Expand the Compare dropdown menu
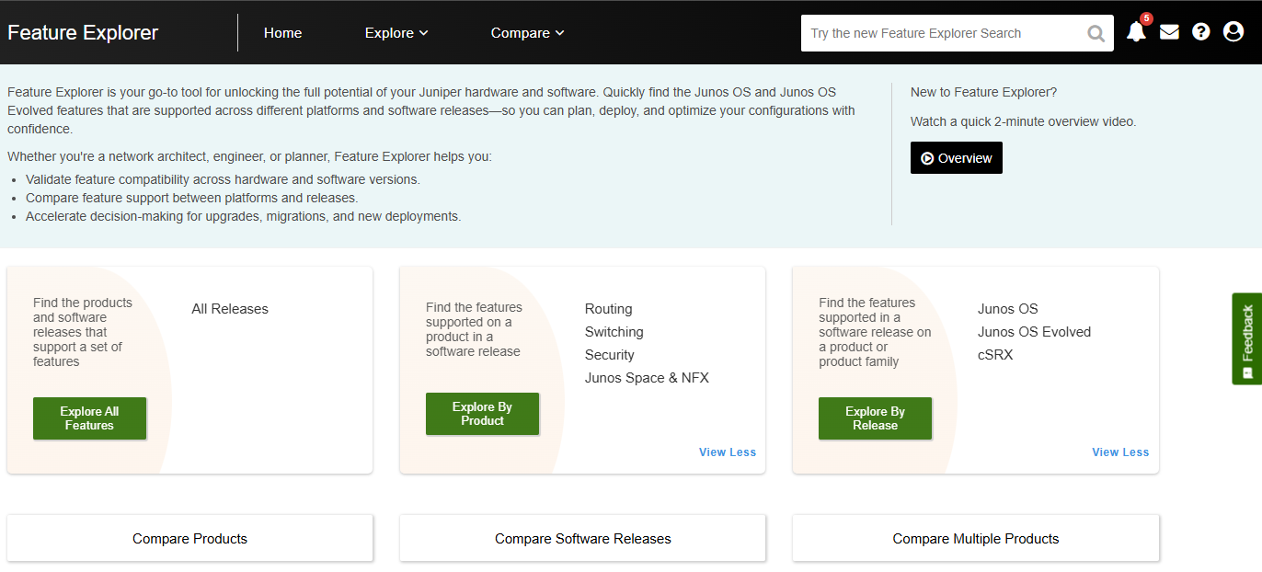The image size is (1262, 572). (x=527, y=33)
